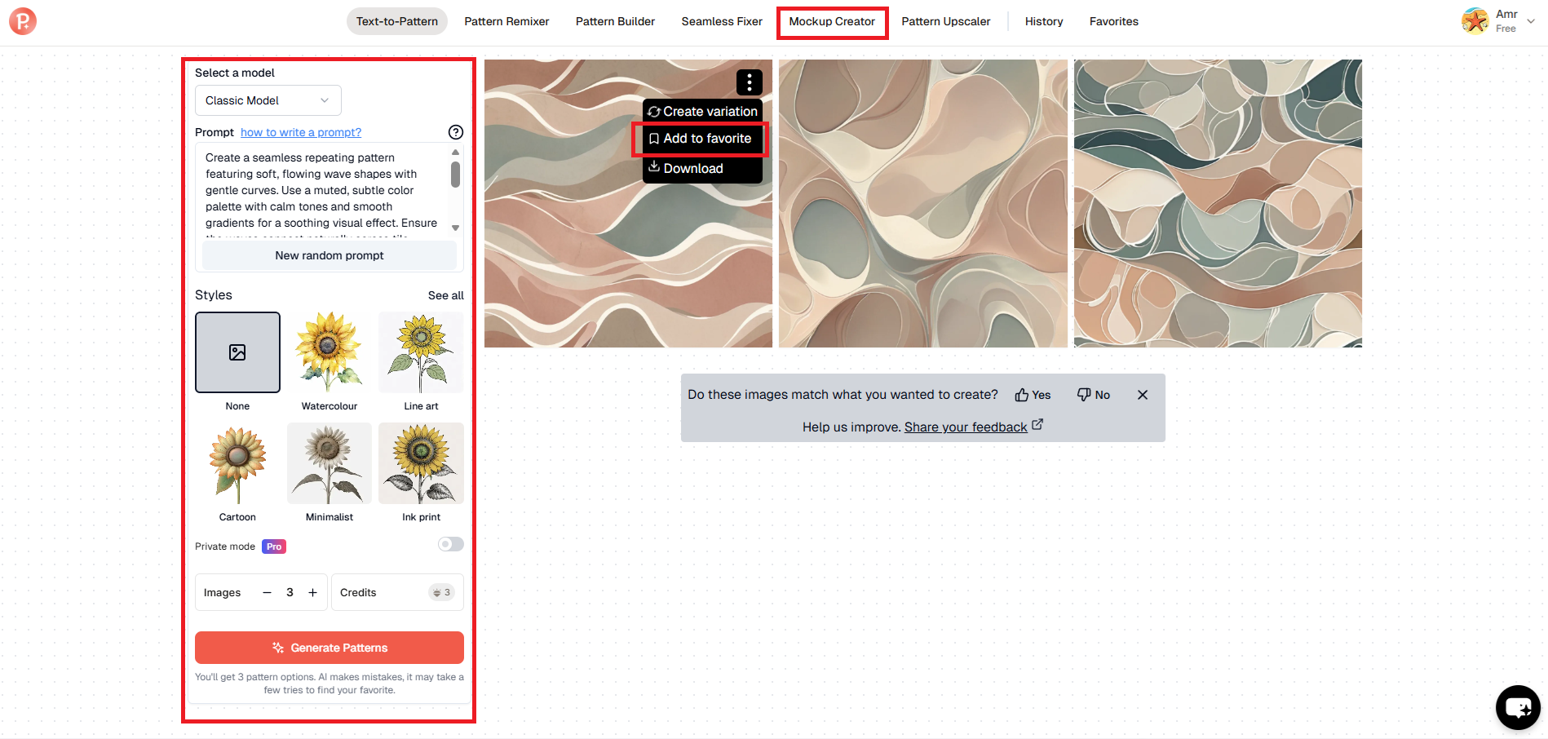Open the History tab
The height and width of the screenshot is (739, 1548).
coord(1043,21)
